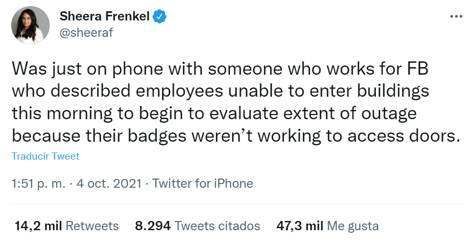Screen dimensions: 473x244
Task: Open the @sheeraf handle link
Action: pyautogui.click(x=86, y=33)
